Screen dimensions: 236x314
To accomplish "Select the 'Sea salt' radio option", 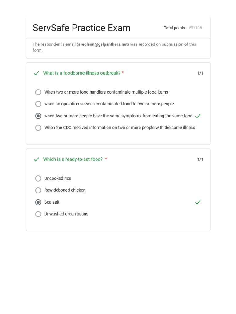I will pyautogui.click(x=38, y=202).
